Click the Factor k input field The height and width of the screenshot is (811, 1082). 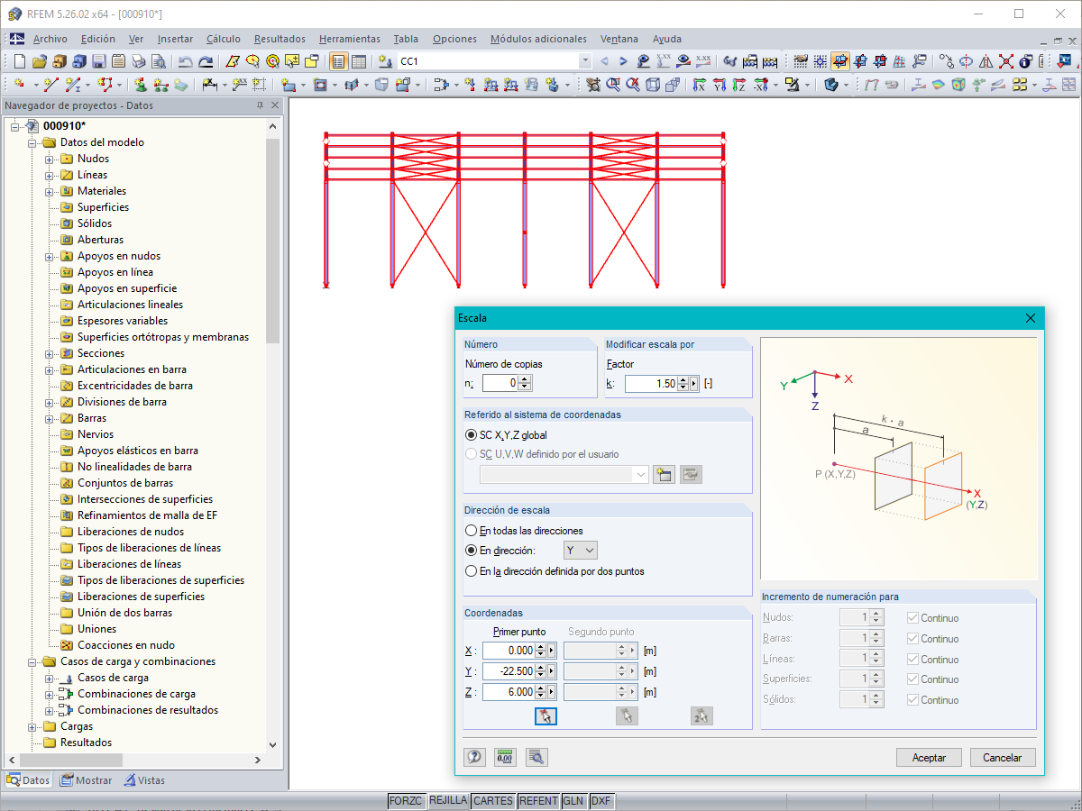pyautogui.click(x=655, y=384)
